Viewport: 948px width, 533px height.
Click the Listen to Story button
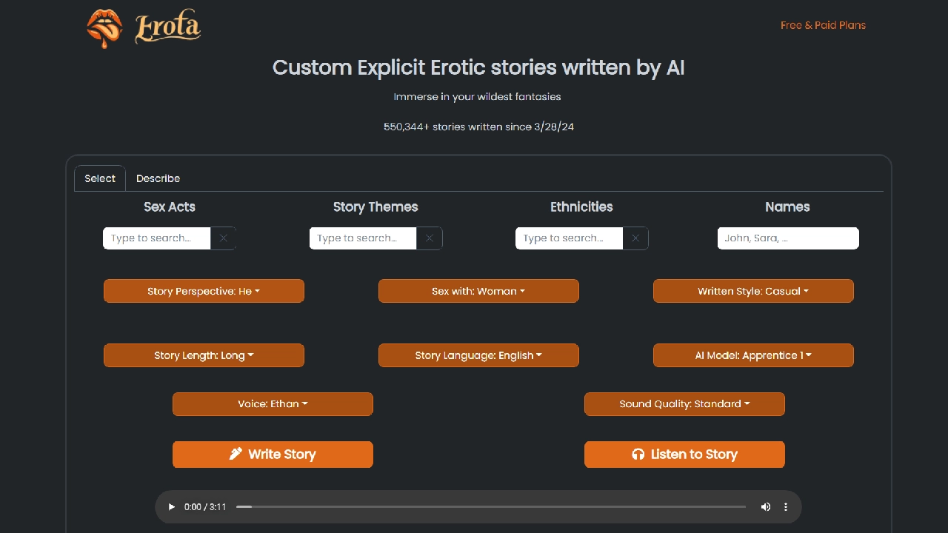(x=684, y=455)
